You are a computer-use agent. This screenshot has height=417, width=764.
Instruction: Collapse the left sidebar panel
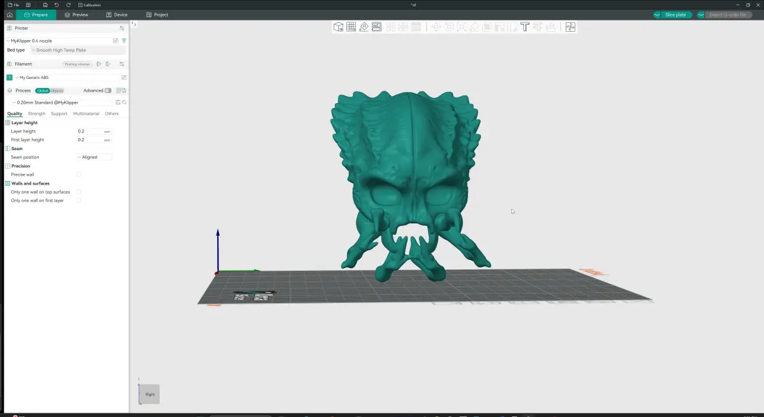pyautogui.click(x=134, y=24)
